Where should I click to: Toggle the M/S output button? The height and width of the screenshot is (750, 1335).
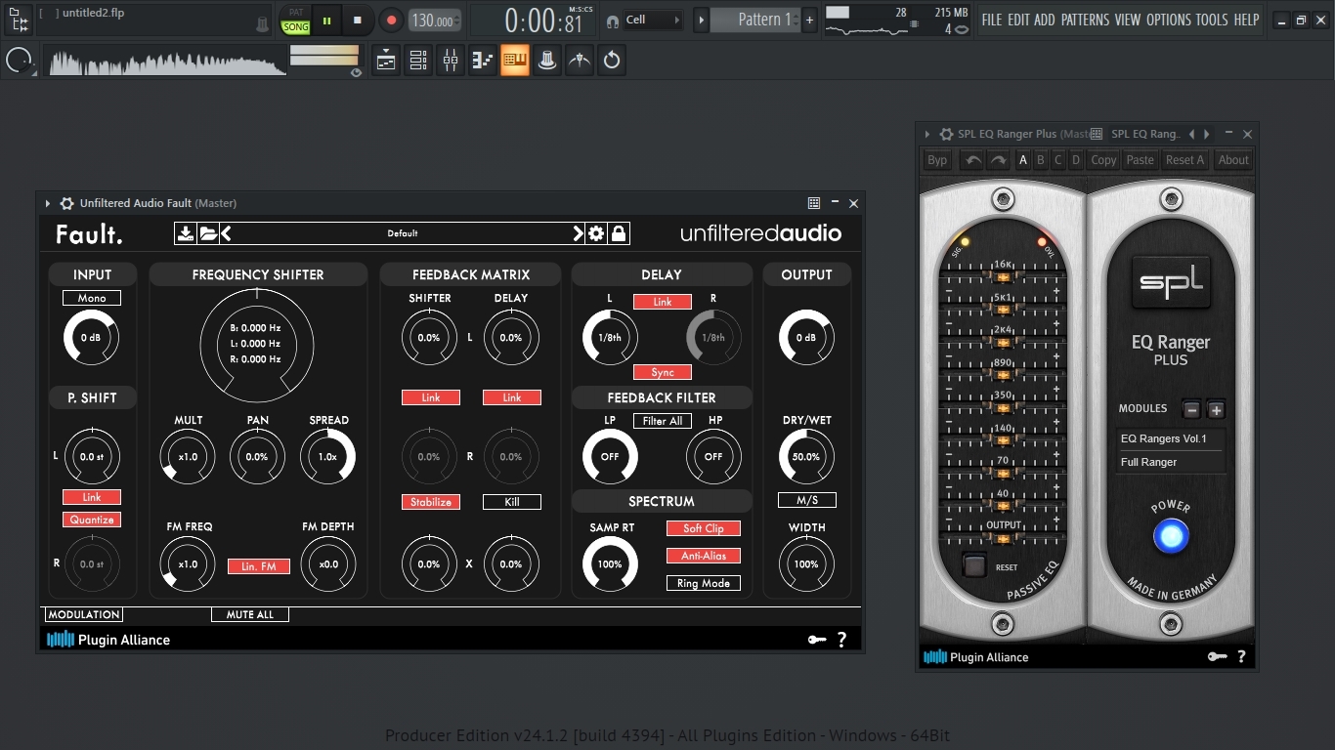click(807, 500)
